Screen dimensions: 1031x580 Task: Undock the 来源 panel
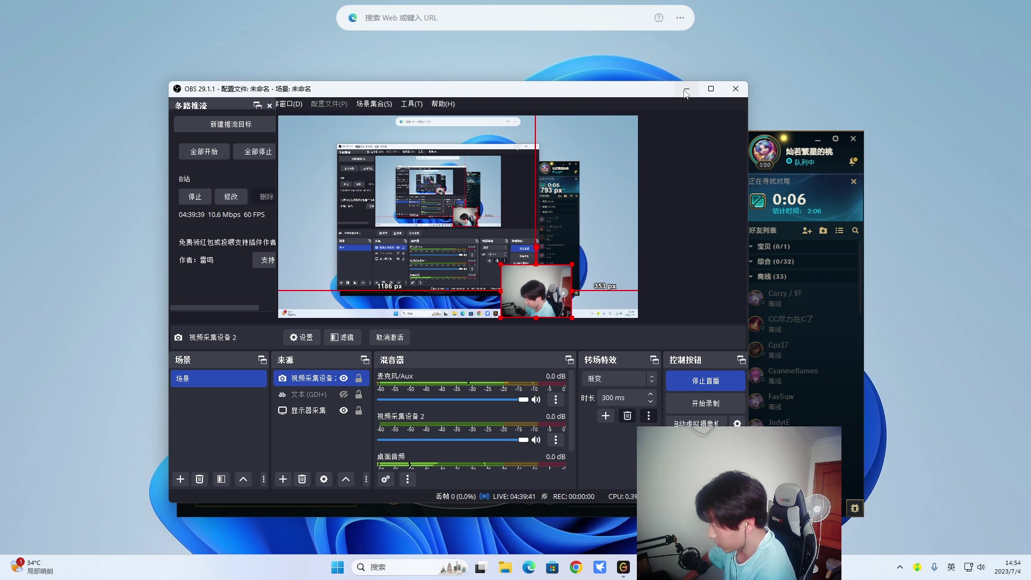tap(365, 360)
